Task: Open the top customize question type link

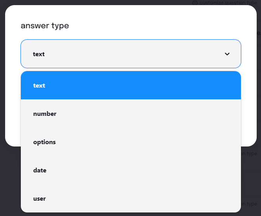Action: (x=228, y=3)
